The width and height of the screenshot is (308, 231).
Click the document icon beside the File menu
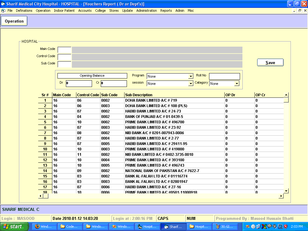pyautogui.click(x=3, y=11)
